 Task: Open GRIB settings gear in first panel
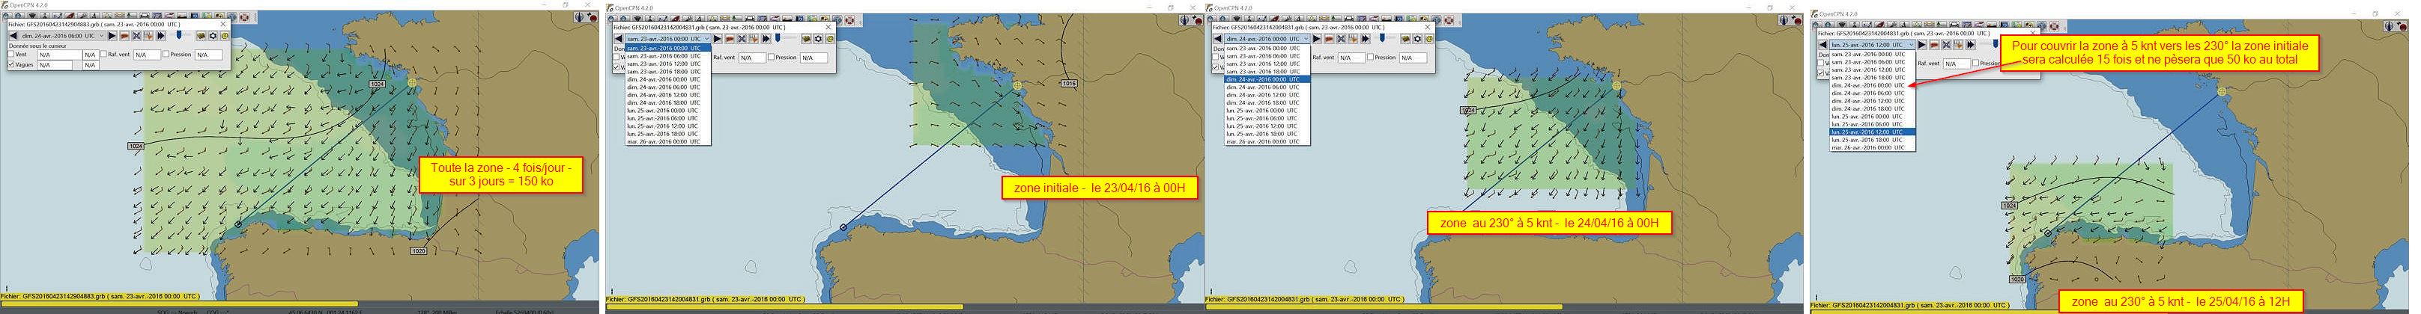click(x=213, y=36)
